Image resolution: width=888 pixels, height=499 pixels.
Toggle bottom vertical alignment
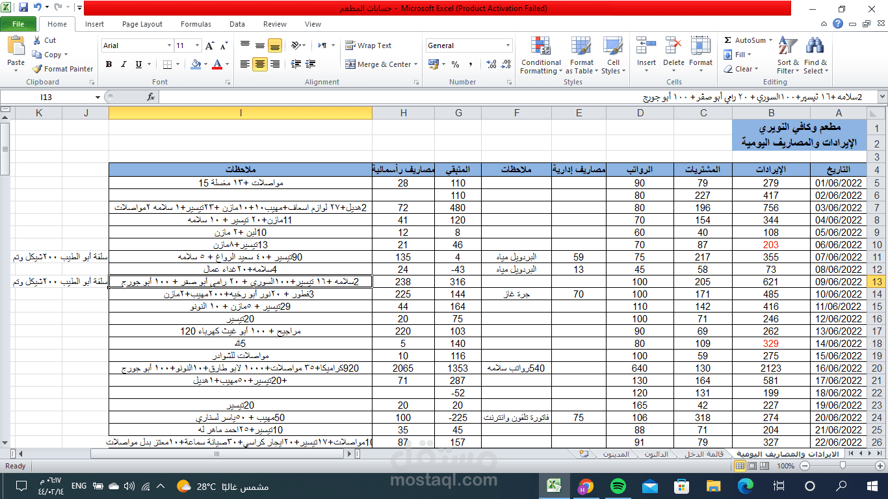pos(275,45)
